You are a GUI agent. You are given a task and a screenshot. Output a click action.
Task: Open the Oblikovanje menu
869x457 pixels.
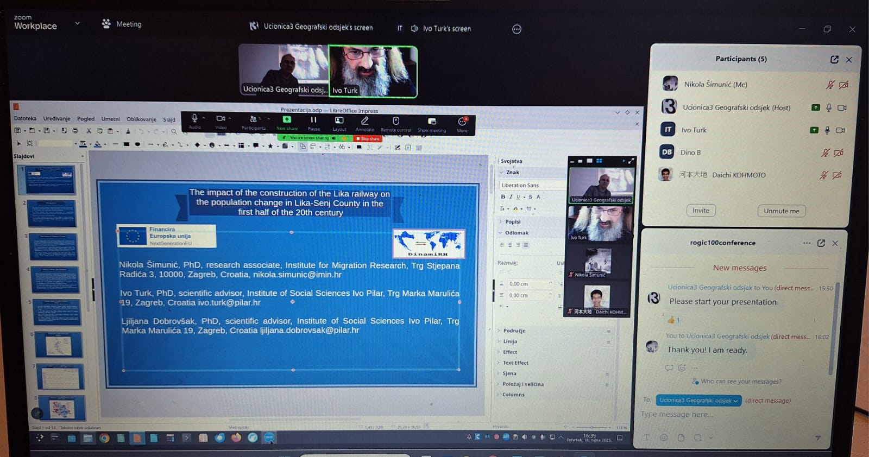coord(141,119)
